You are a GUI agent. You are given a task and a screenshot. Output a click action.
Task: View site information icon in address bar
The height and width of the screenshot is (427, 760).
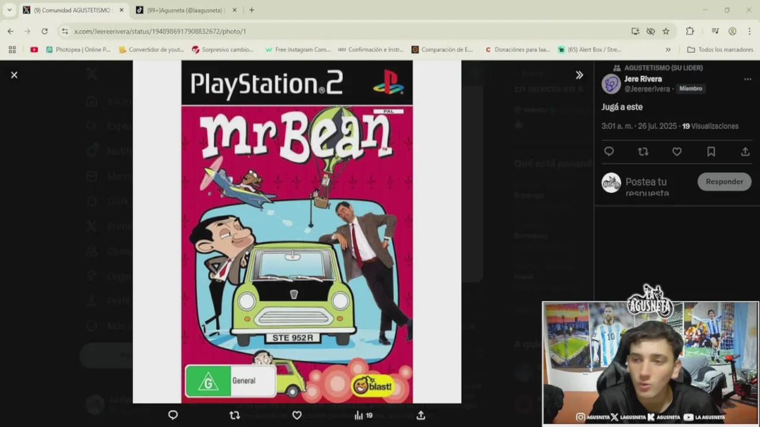coord(65,31)
